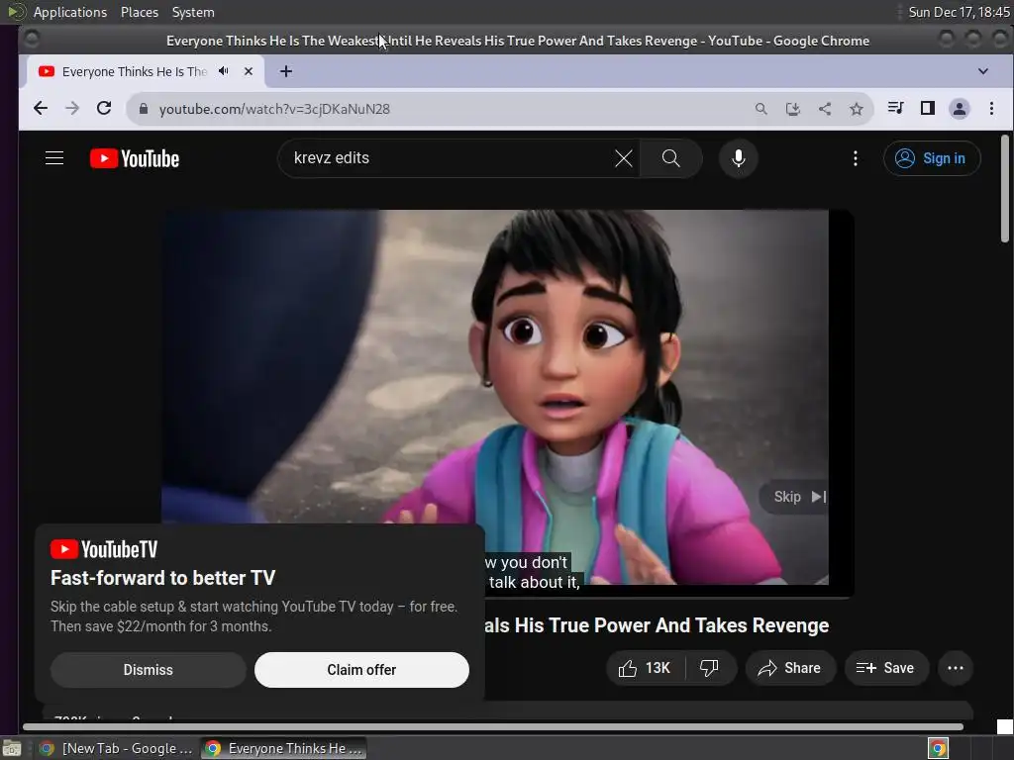Screen dimensions: 1014x760
Task: Open the Places menu
Action: coord(140,12)
